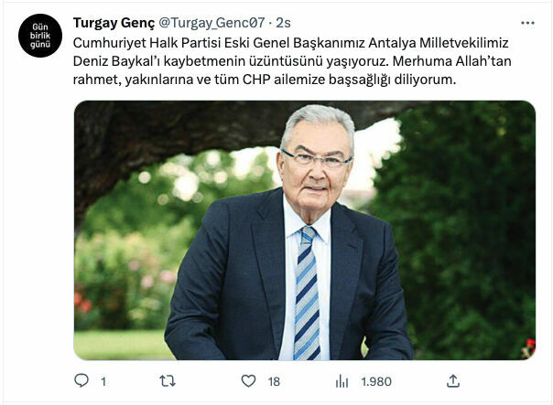The width and height of the screenshot is (553, 405).
Task: Open the Gün birlik günü profile avatar
Action: pos(40,36)
